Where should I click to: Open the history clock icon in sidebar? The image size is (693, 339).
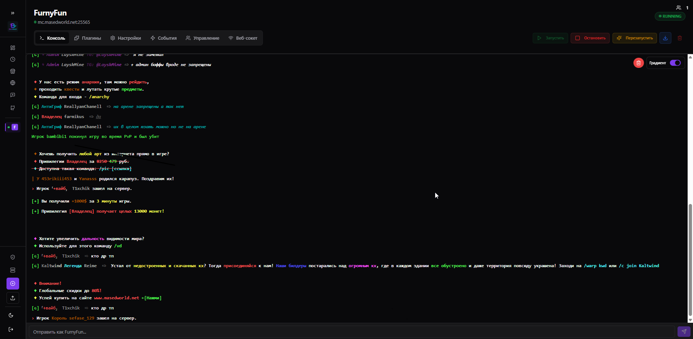coord(13,59)
